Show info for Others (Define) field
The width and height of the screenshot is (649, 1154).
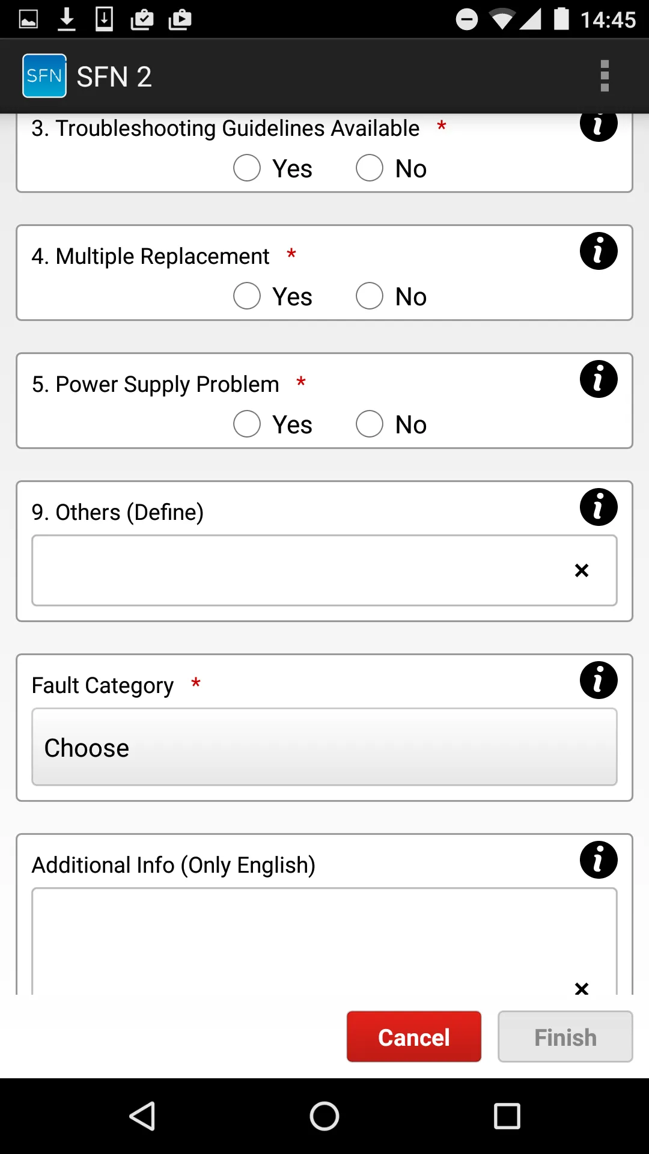coord(599,507)
